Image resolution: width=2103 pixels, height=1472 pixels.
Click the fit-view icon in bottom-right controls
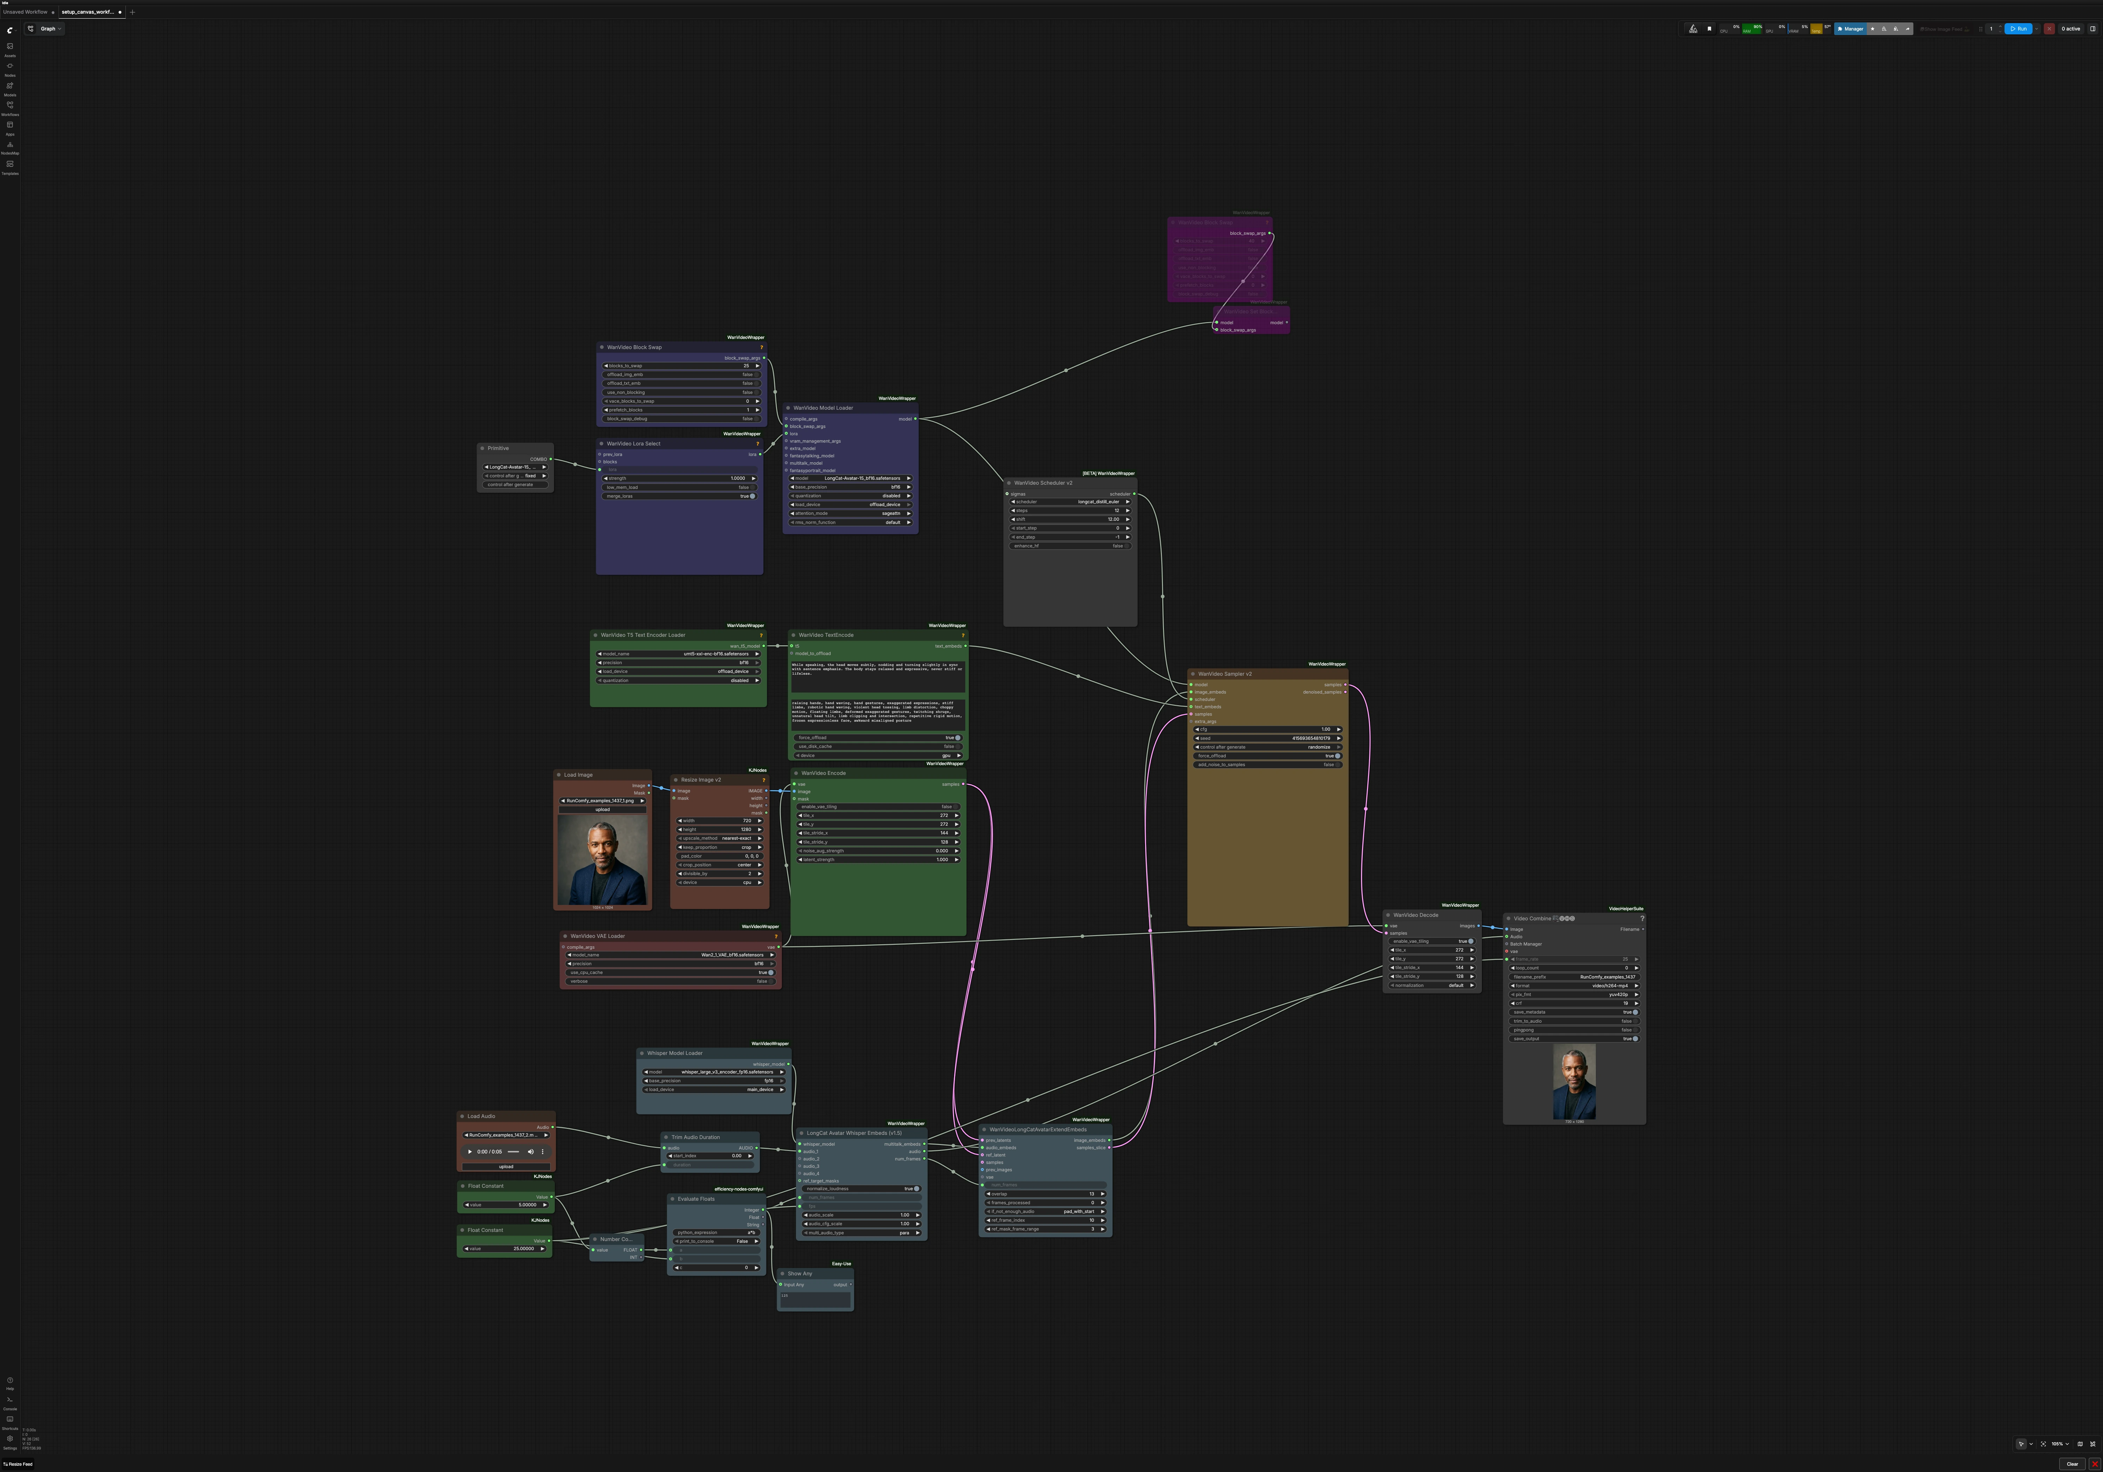(x=2043, y=1444)
